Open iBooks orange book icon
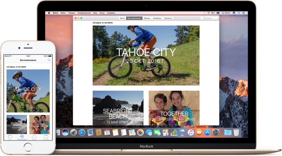 click(x=199, y=133)
